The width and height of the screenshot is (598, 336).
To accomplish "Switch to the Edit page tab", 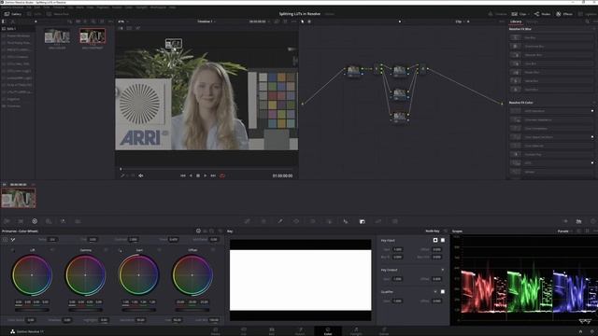I will (x=272, y=330).
